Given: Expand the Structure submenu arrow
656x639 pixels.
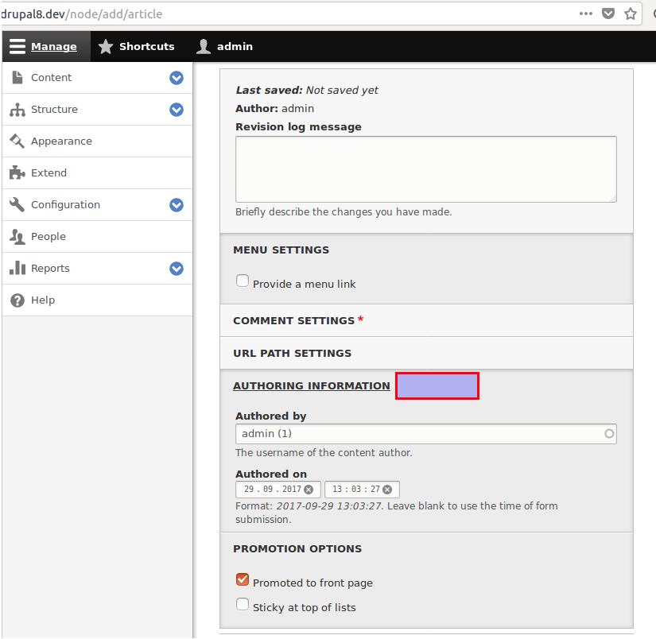Looking at the screenshot, I should point(177,110).
